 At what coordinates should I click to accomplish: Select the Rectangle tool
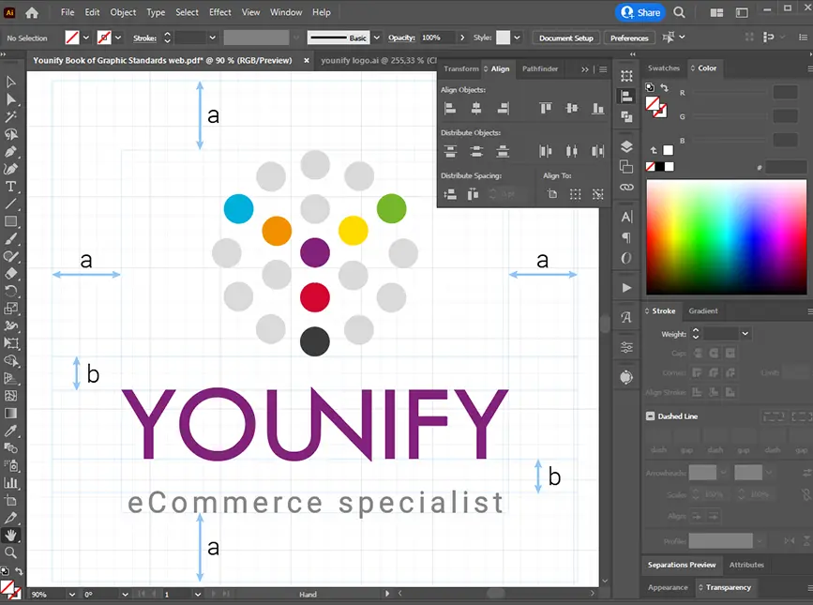point(10,221)
